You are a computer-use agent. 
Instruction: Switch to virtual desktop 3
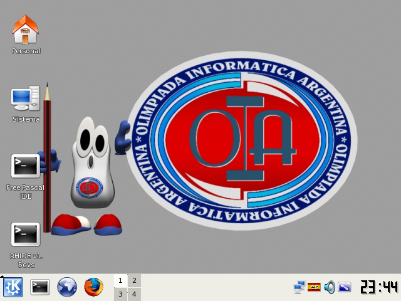tap(120, 294)
